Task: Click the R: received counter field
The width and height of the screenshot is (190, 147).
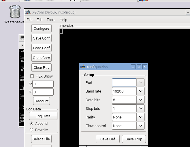Action: pos(43,92)
